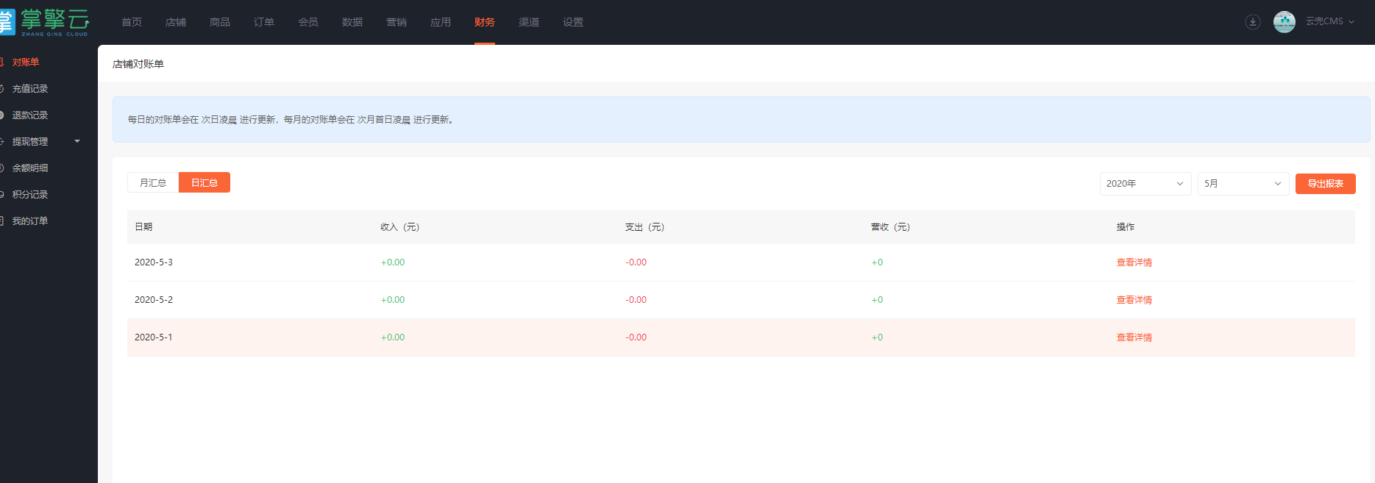Click +0 revenue in the 2020-5-1 row
Screen dimensions: 1375x483
point(877,337)
